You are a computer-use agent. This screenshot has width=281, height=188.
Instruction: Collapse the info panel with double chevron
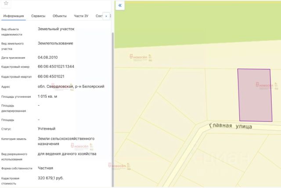[x=120, y=5]
